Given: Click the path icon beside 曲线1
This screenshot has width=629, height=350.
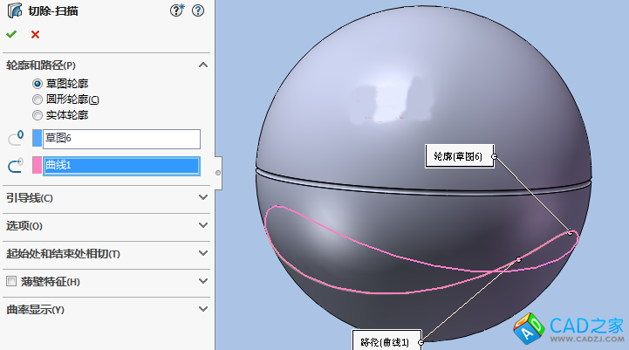Looking at the screenshot, I should point(15,166).
